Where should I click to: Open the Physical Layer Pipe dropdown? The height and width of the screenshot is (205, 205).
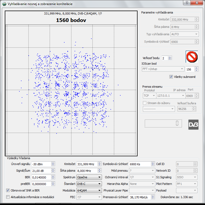coord(142,190)
